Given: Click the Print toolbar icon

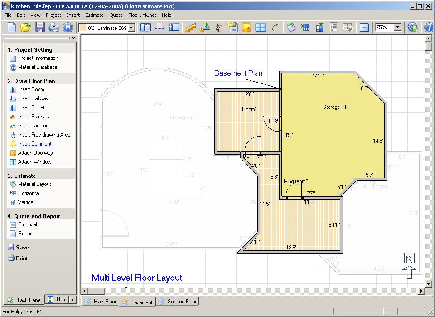Looking at the screenshot, I should (x=53, y=28).
